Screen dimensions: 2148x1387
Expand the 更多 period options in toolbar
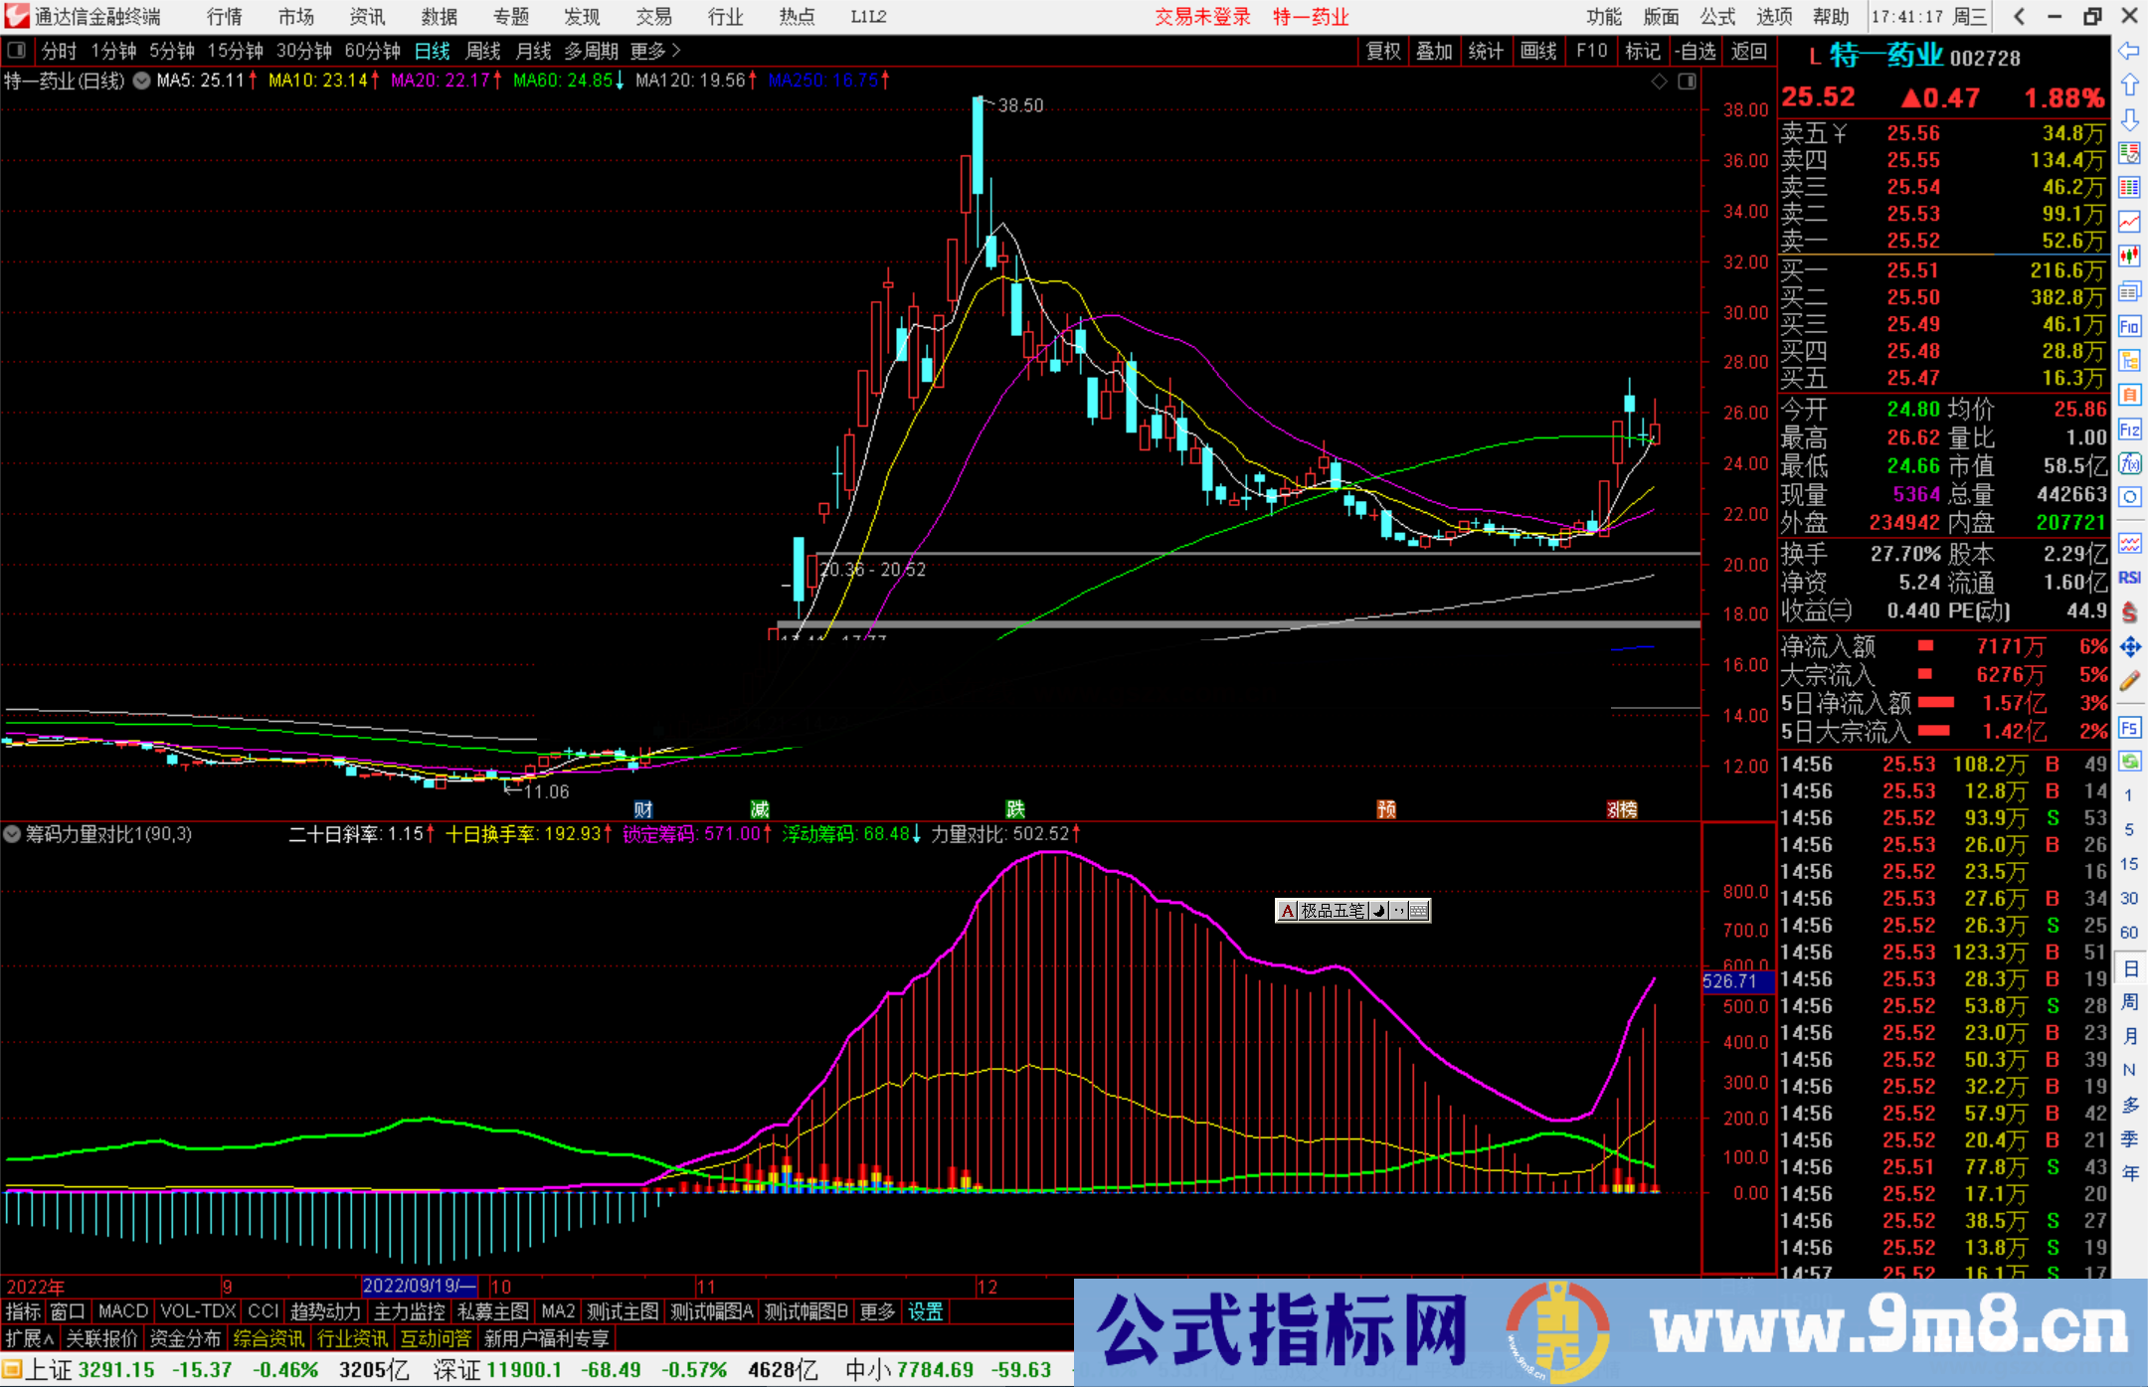pos(655,51)
